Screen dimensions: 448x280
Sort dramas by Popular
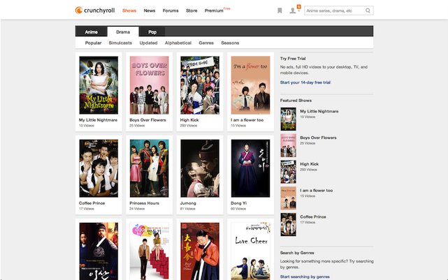point(93,43)
